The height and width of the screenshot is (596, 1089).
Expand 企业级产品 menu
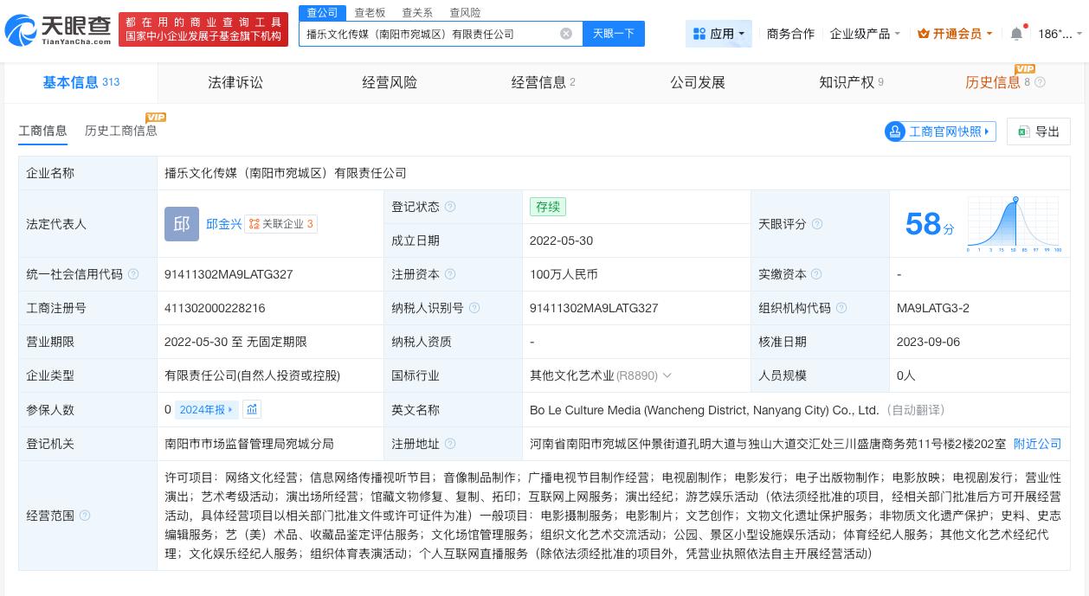click(x=865, y=34)
